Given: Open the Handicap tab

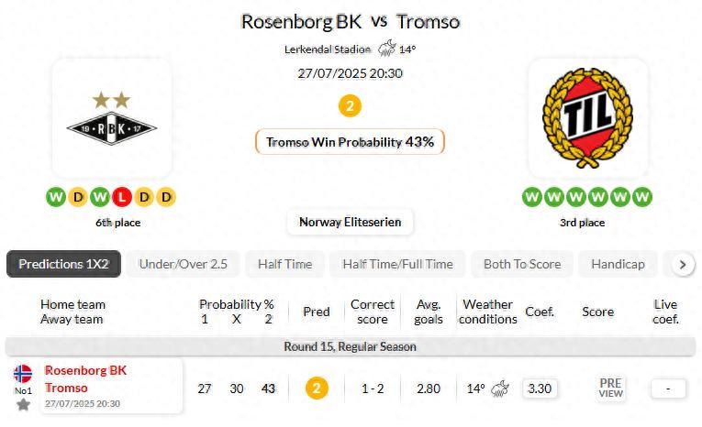Looking at the screenshot, I should click(x=618, y=264).
